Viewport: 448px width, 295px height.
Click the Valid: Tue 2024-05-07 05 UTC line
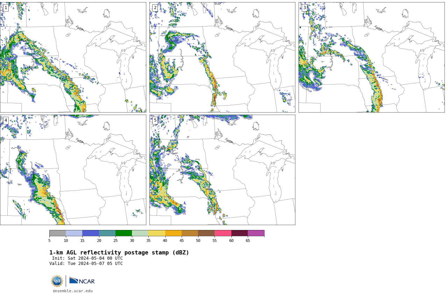pos(86,264)
